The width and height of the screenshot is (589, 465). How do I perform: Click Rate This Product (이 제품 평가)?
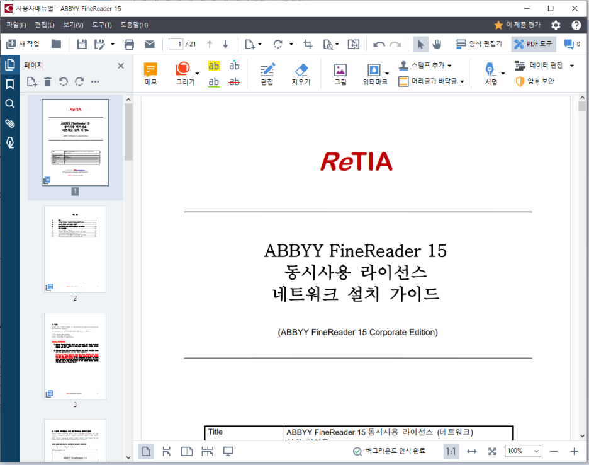[517, 25]
